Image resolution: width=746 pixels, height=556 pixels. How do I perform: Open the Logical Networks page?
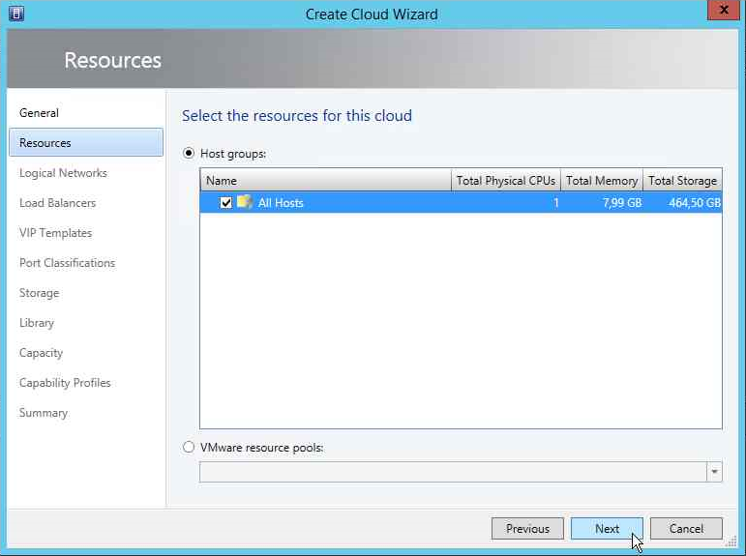63,173
